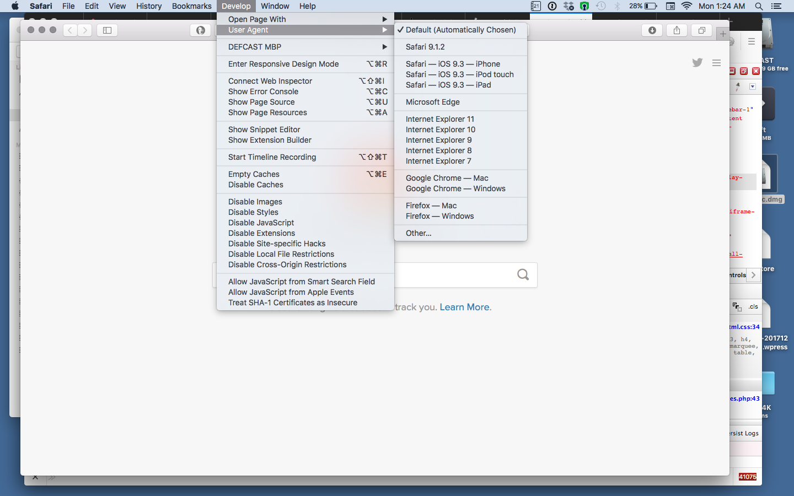794x496 pixels.
Task: Open Dropbox status icon in menu bar
Action: [x=568, y=6]
